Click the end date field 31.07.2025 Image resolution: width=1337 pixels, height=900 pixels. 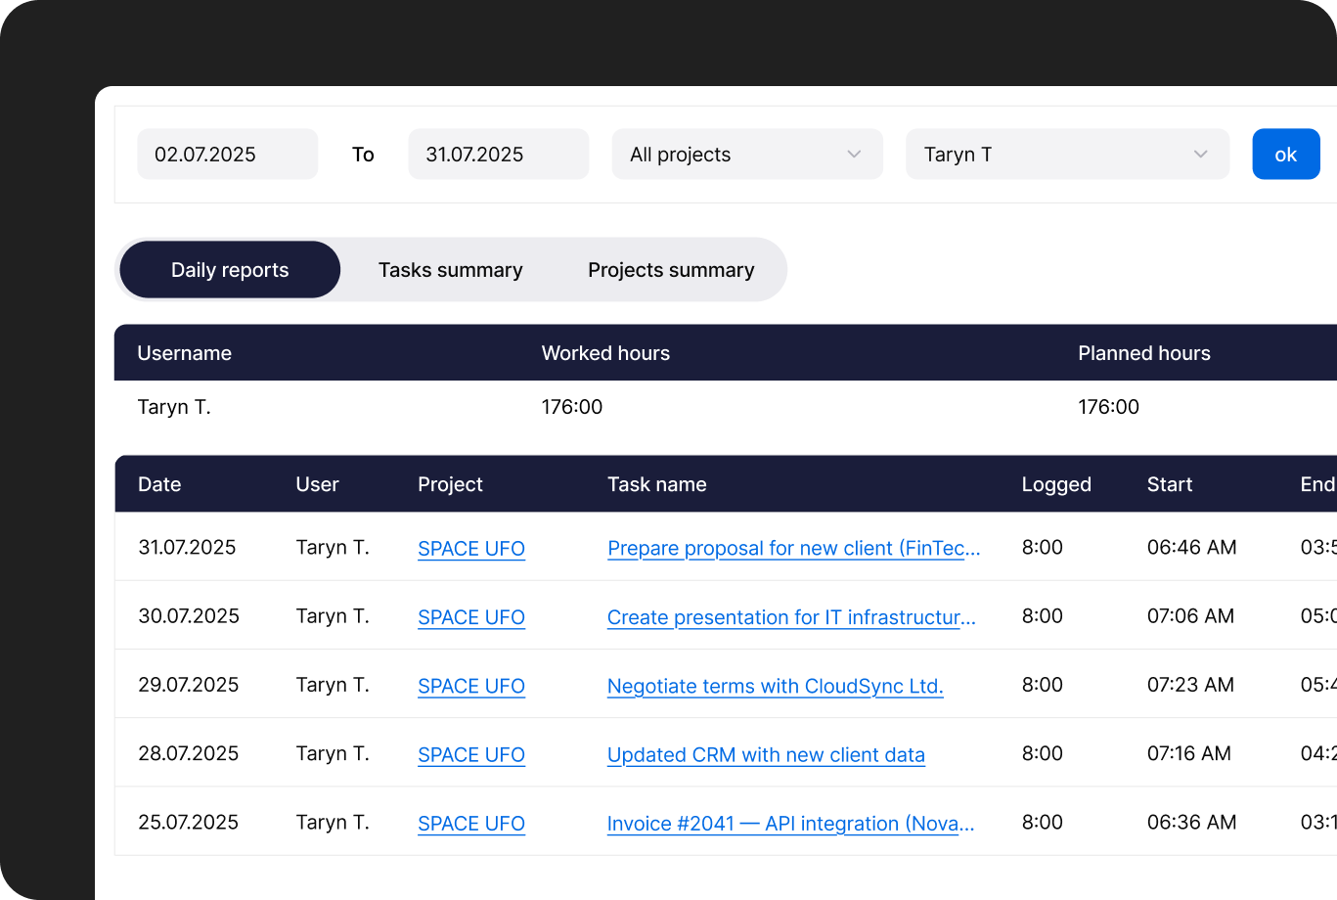click(x=498, y=155)
